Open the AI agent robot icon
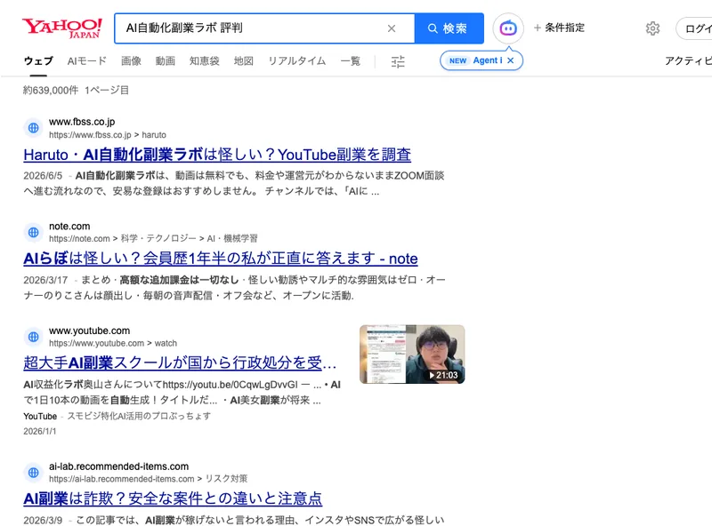 (508, 28)
